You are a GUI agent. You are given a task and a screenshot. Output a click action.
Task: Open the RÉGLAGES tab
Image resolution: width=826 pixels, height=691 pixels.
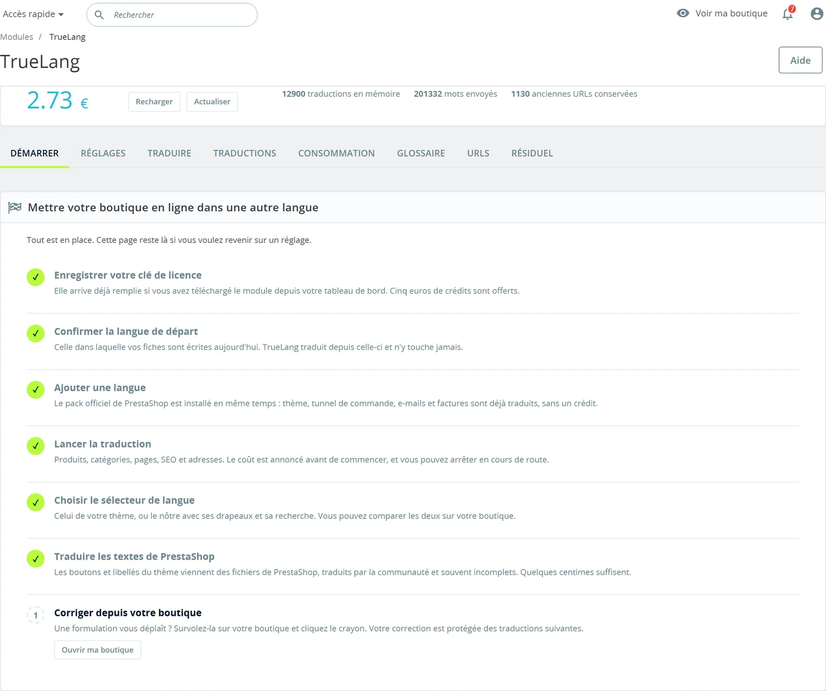click(x=103, y=153)
